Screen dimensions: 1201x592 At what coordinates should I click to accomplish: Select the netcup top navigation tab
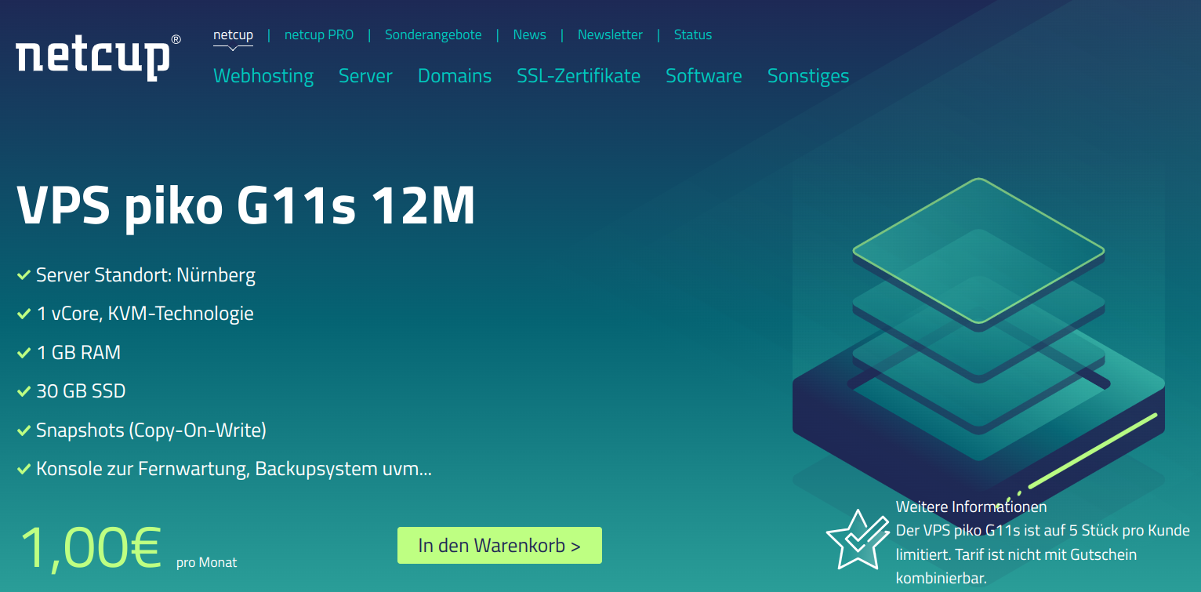pyautogui.click(x=233, y=35)
